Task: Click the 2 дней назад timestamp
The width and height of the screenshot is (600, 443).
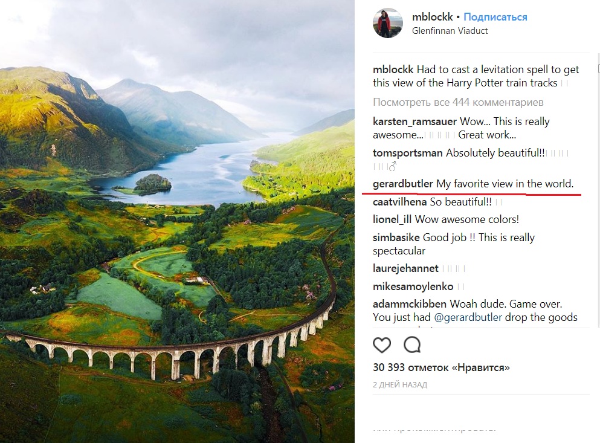Action: pos(400,384)
